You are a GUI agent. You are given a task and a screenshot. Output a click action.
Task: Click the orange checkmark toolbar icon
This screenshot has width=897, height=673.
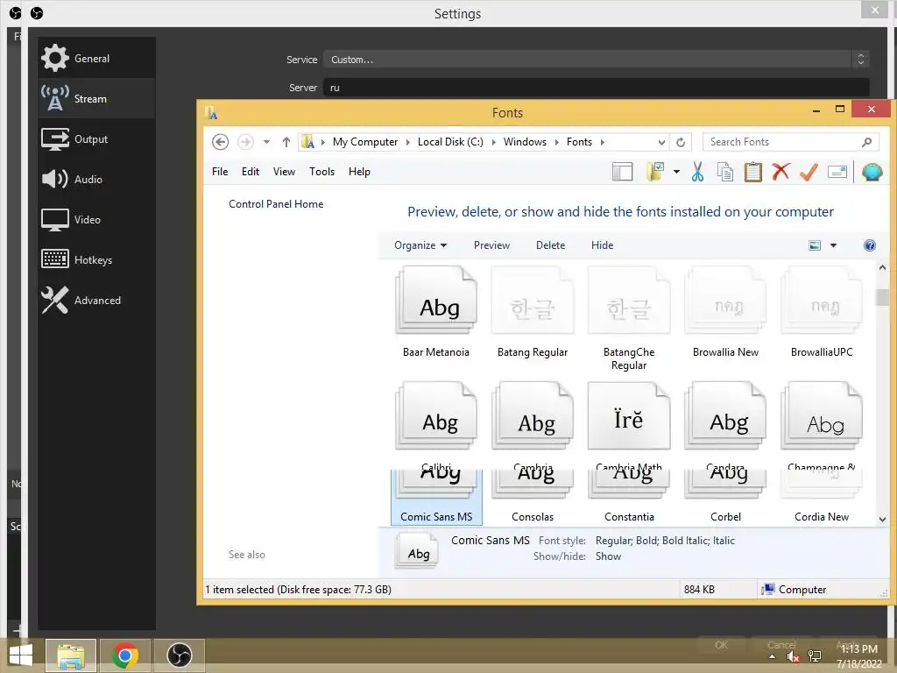pyautogui.click(x=809, y=172)
